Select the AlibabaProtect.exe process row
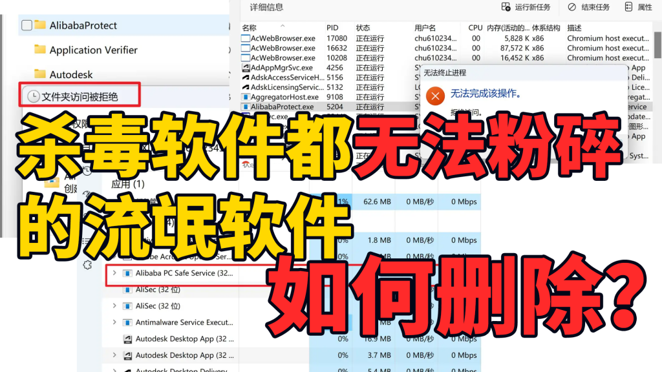662x372 pixels. pyautogui.click(x=282, y=107)
